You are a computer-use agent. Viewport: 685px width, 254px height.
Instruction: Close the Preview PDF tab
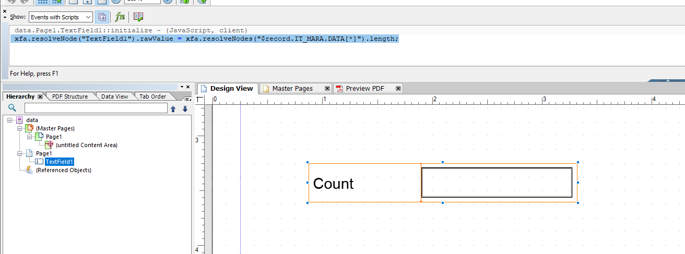(398, 89)
